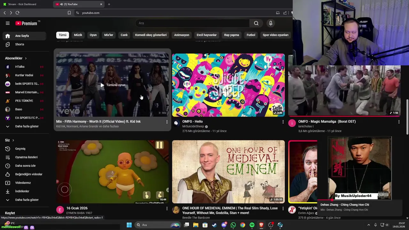Select Komedi skeç gösterileri chip
Viewport: 409px width, 230px height.
click(151, 35)
